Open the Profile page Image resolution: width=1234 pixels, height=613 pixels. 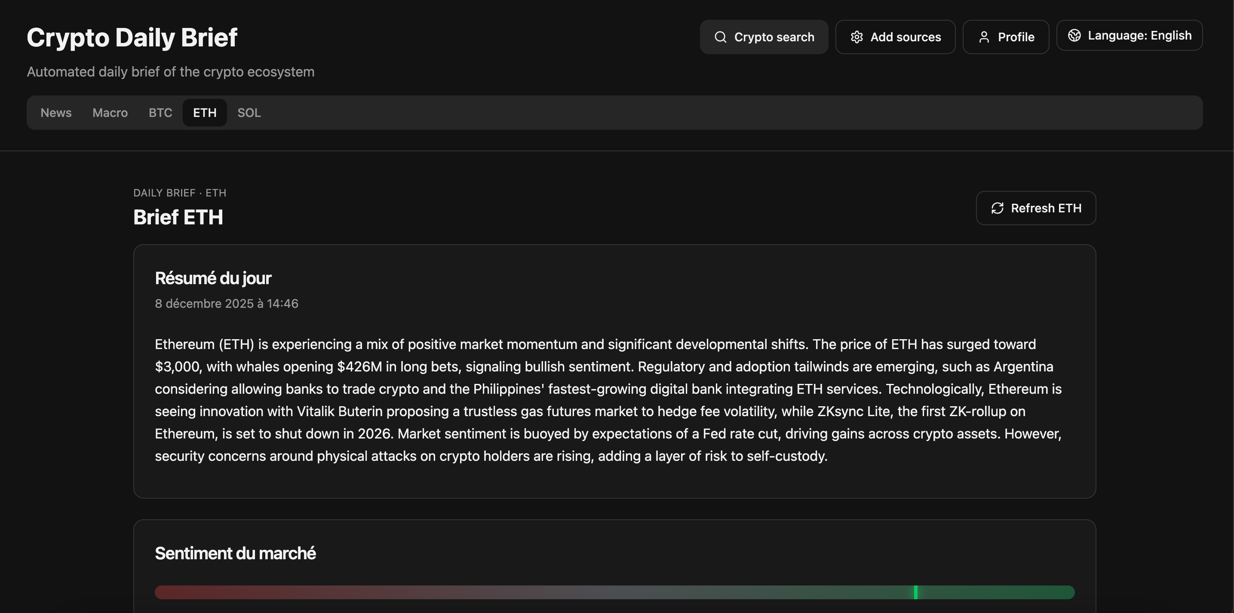1006,37
